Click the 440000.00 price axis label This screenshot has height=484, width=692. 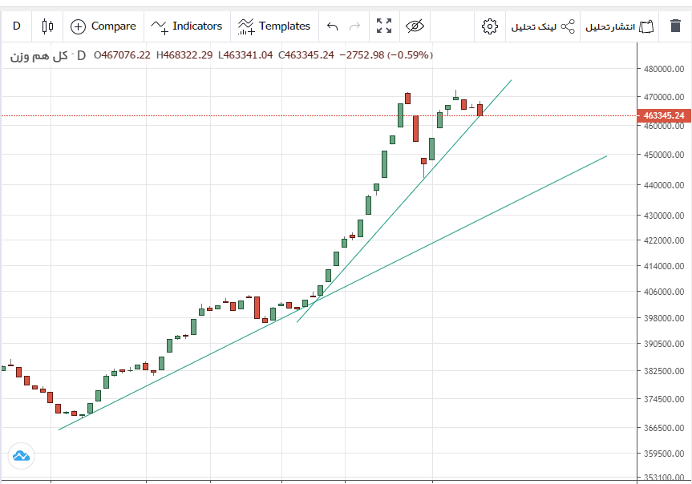[x=664, y=185]
